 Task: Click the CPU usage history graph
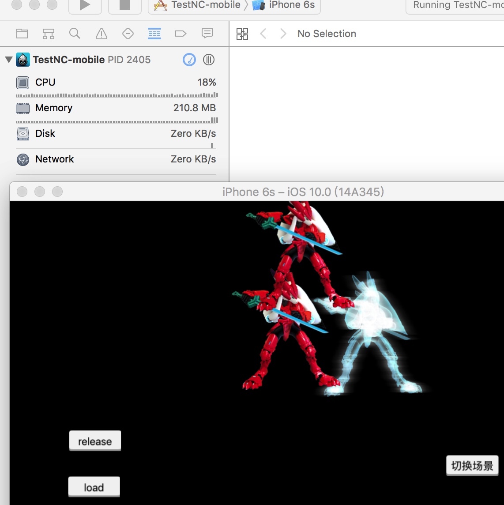tap(117, 95)
